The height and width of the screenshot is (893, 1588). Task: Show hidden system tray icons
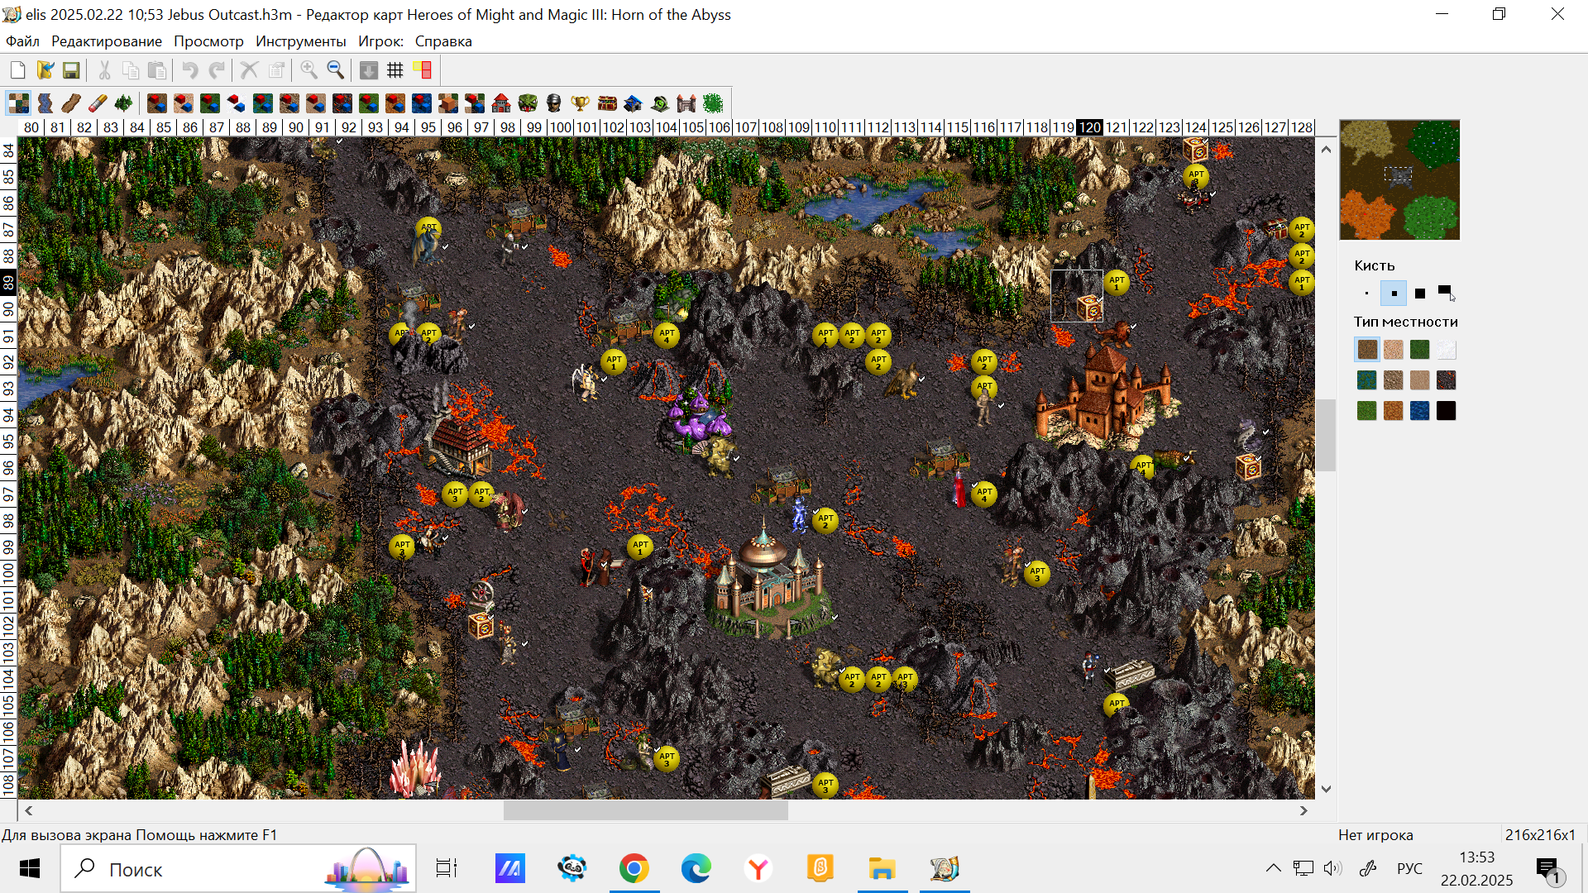tap(1273, 868)
